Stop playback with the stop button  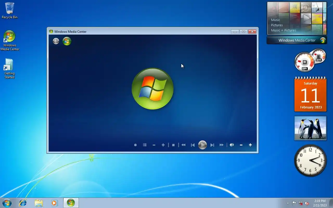(174, 145)
